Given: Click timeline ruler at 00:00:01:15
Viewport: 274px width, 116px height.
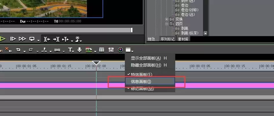Looking at the screenshot, I should (61, 66).
